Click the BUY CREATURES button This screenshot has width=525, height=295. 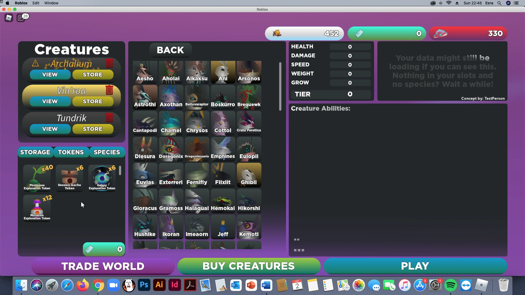[x=249, y=266]
